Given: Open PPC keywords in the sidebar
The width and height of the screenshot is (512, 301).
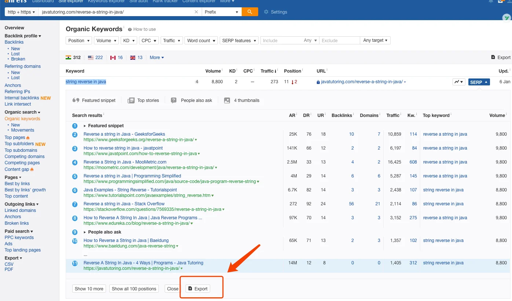Looking at the screenshot, I should click(x=19, y=238).
